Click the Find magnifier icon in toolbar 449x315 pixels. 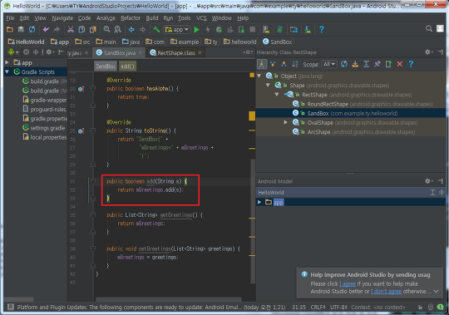click(106, 29)
